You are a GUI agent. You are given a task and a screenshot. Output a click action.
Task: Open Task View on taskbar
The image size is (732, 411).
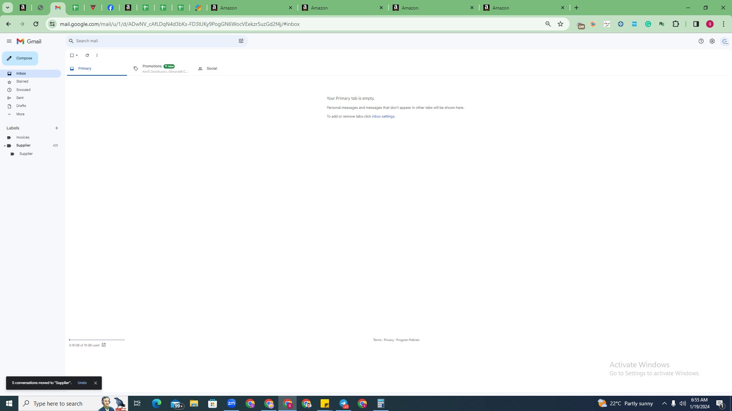coord(137,403)
